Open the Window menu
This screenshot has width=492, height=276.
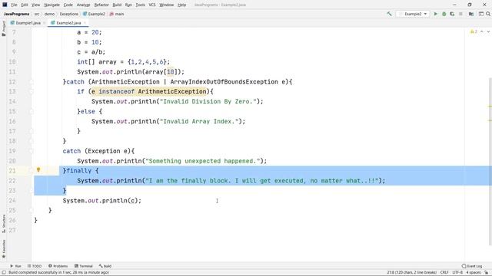coord(166,5)
